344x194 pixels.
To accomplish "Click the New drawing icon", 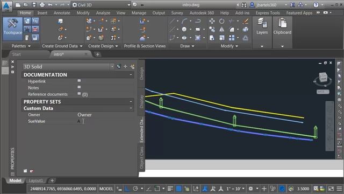I will (18, 5).
